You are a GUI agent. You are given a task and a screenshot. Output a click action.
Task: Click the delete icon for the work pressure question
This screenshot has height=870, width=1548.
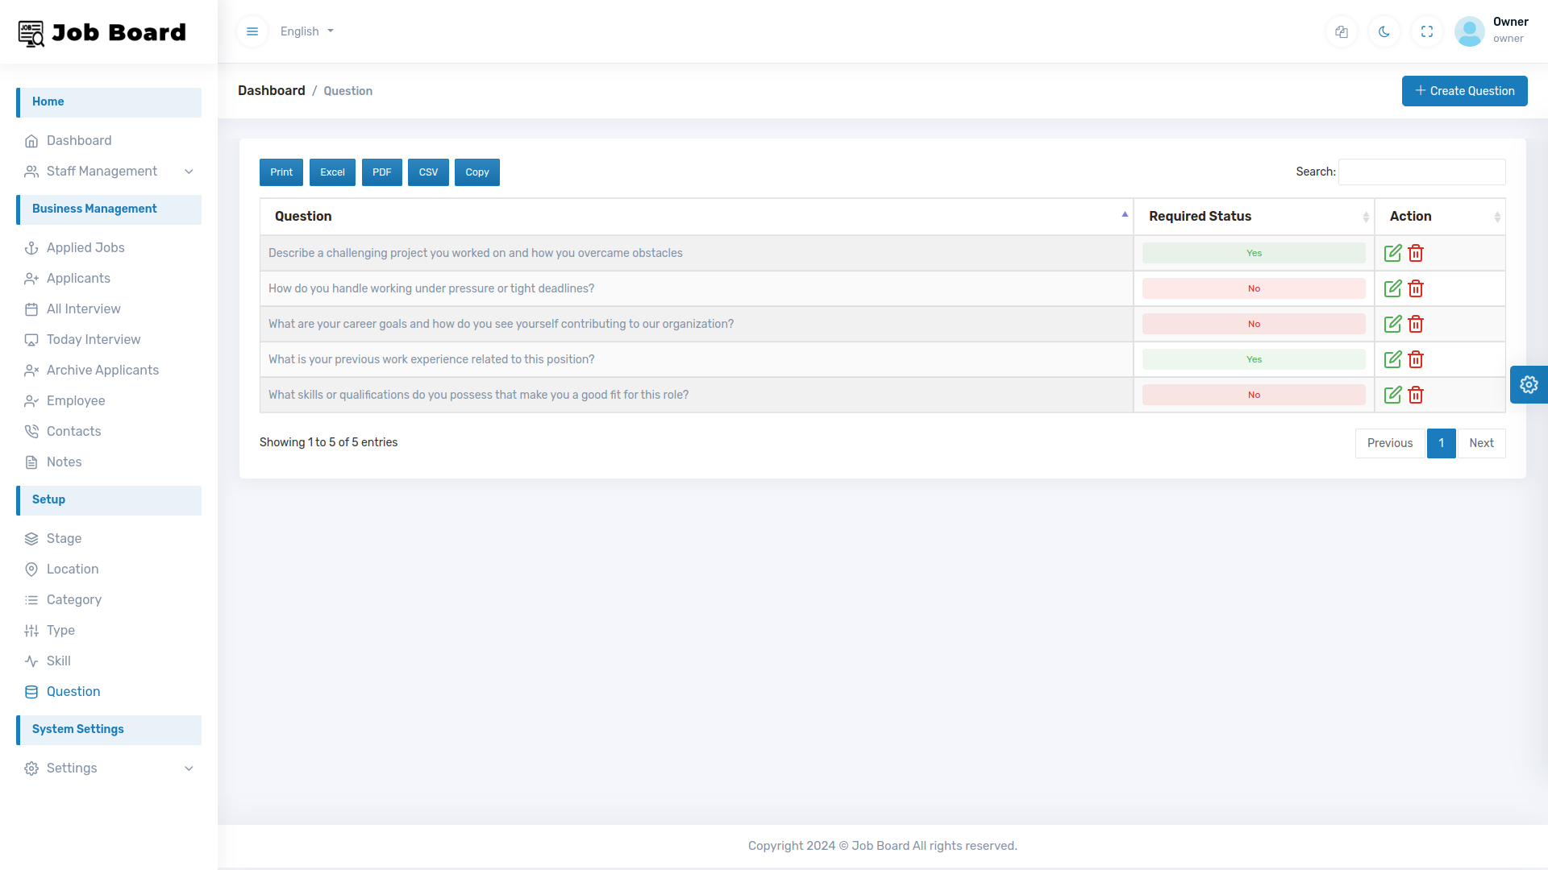(1416, 288)
